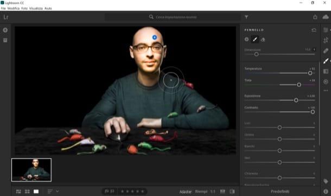Toggle show original comparison icon
The height and width of the screenshot is (196, 331).
[x=232, y=192]
